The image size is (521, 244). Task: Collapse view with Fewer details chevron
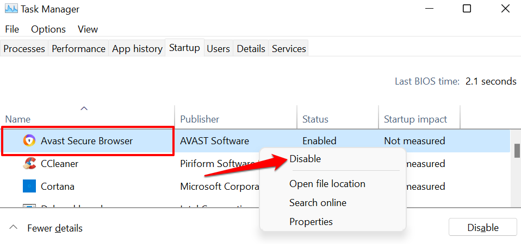click(14, 228)
